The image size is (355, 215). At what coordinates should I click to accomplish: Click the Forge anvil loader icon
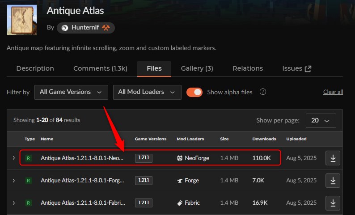(180, 181)
